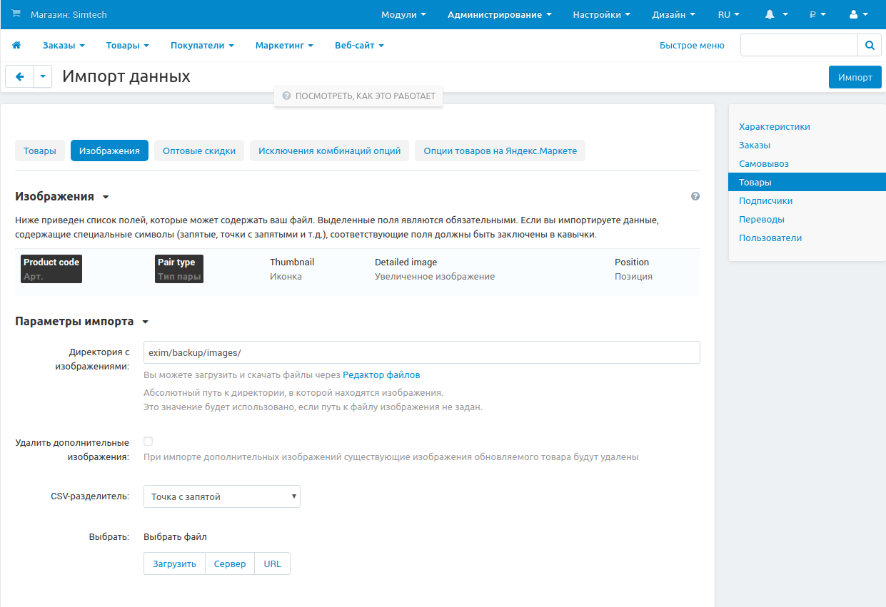Click the back arrow button
The image size is (886, 607).
(19, 76)
